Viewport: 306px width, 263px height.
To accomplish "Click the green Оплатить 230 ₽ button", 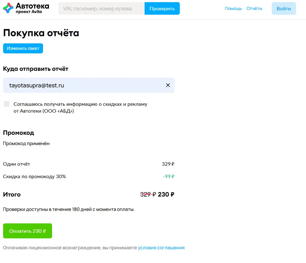I will coord(27,231).
